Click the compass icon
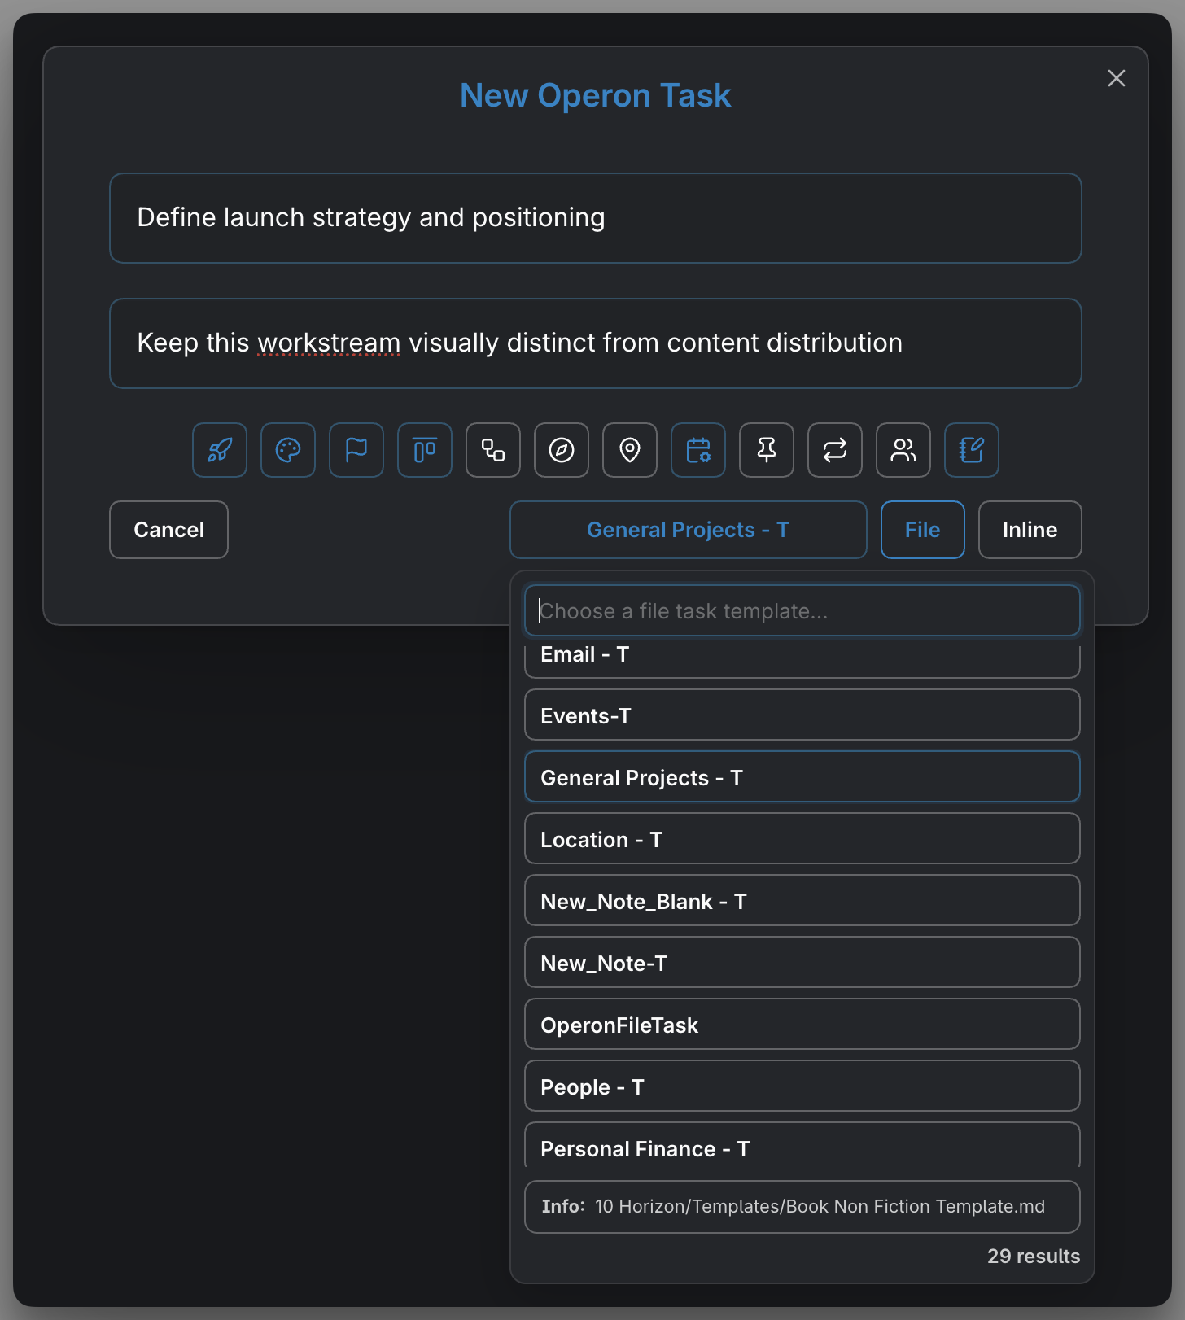Image resolution: width=1185 pixels, height=1320 pixels. 562,450
